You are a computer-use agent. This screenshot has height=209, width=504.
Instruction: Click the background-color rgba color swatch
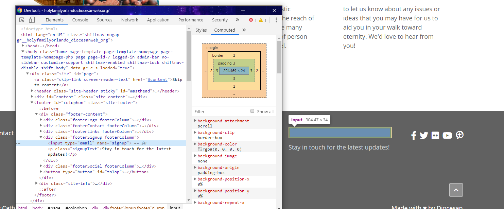200,149
